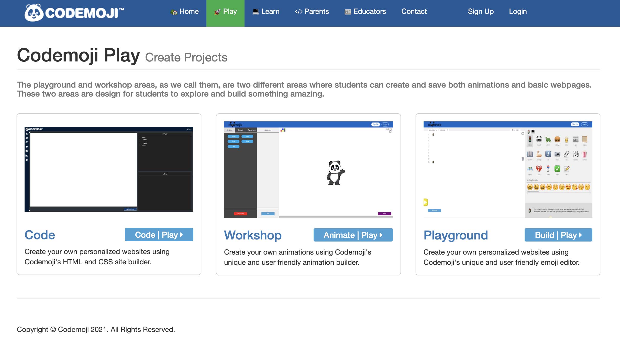Open the Educators navigation link
Screen dimensions: 620x356
pyautogui.click(x=365, y=12)
